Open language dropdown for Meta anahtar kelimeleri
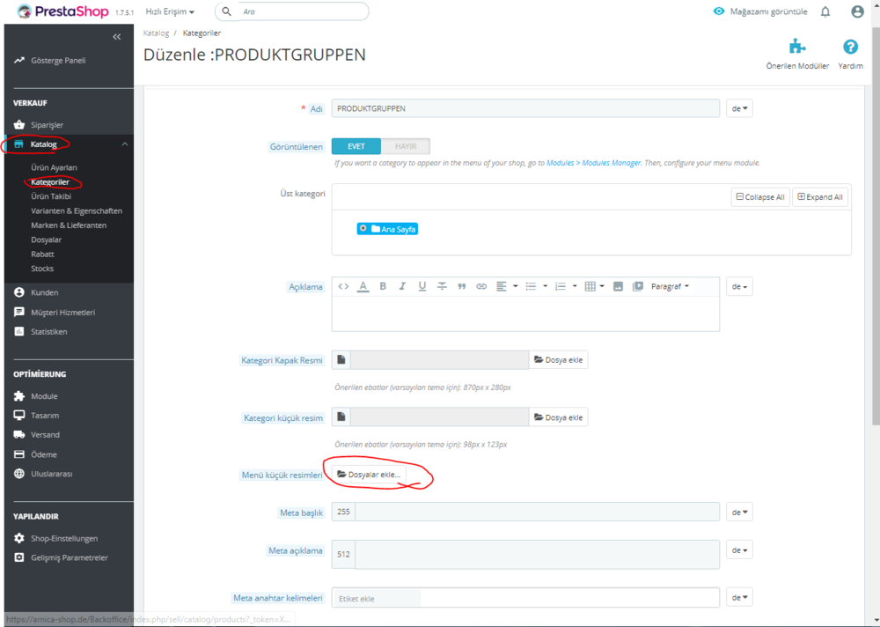Screen dimensions: 880x627 click(739, 597)
